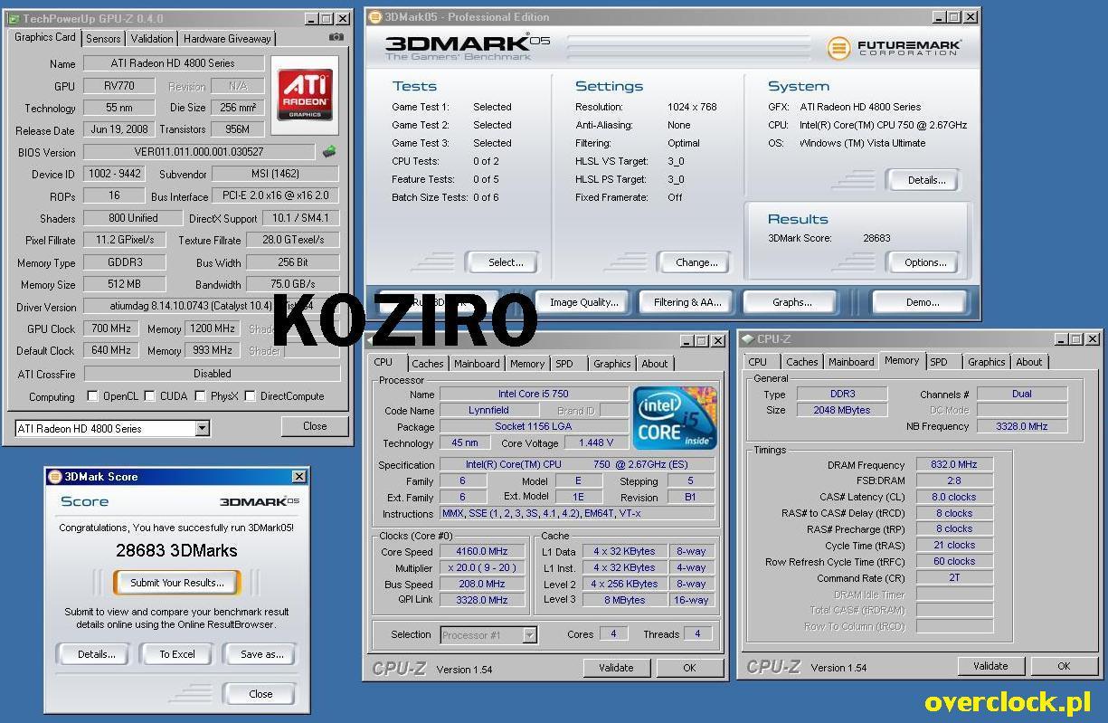The height and width of the screenshot is (723, 1108).
Task: Enable the DirectCompute checkbox
Action: 251,395
